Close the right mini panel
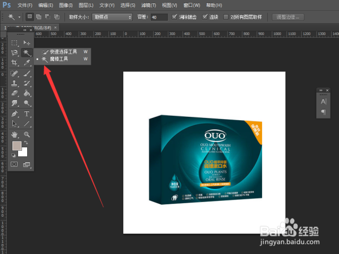The width and height of the screenshot is (339, 254). [327, 90]
